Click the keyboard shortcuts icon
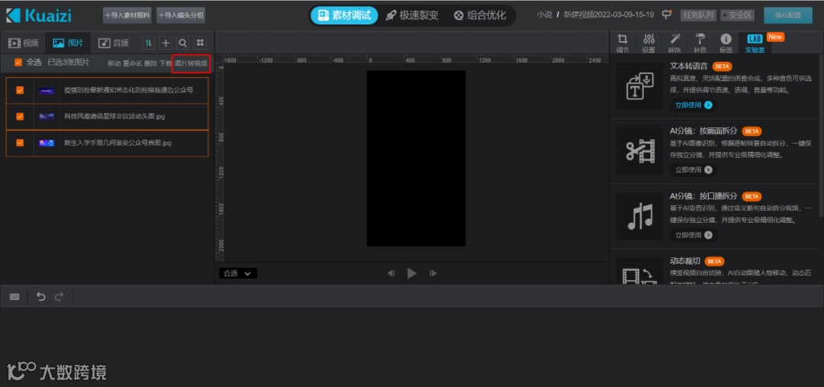824x387 pixels. (x=14, y=297)
